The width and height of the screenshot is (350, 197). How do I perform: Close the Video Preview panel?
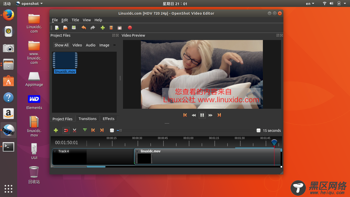point(282,35)
